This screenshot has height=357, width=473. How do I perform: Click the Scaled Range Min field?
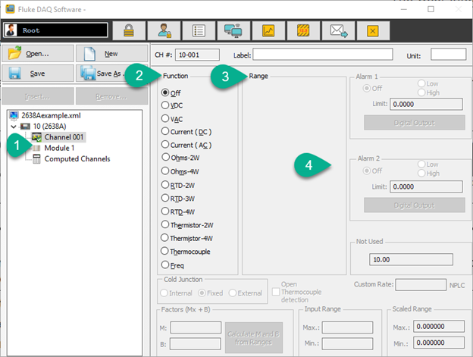click(x=439, y=343)
